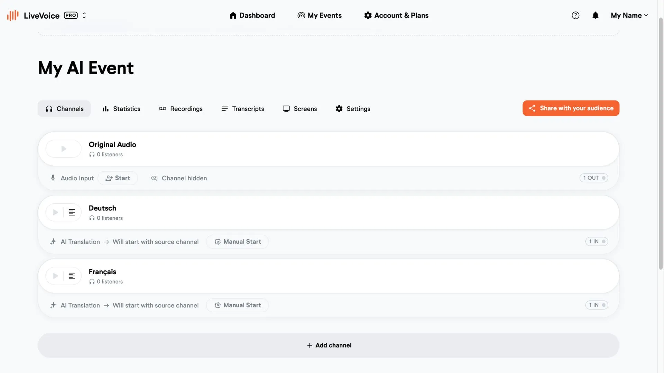Go to Dashboard
The height and width of the screenshot is (373, 664).
point(252,16)
